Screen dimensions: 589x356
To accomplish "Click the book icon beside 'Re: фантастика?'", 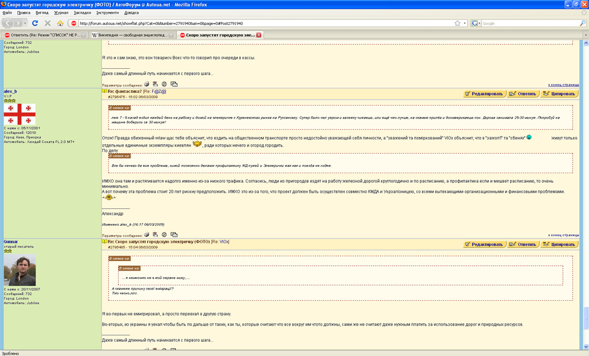I will pos(104,91).
